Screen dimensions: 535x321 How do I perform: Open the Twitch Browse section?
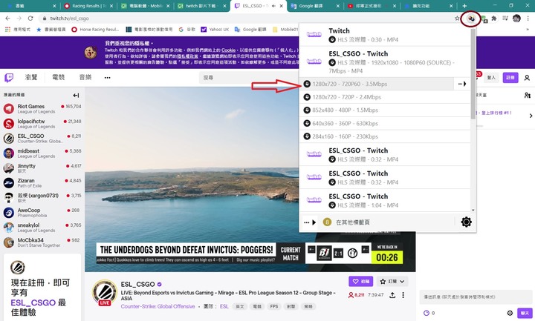click(x=31, y=77)
